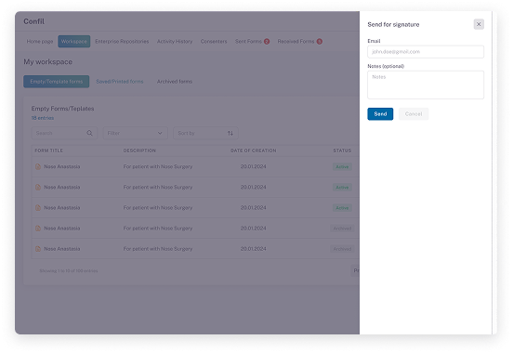Select the Workspace tab
The width and height of the screenshot is (513, 353).
(x=74, y=42)
